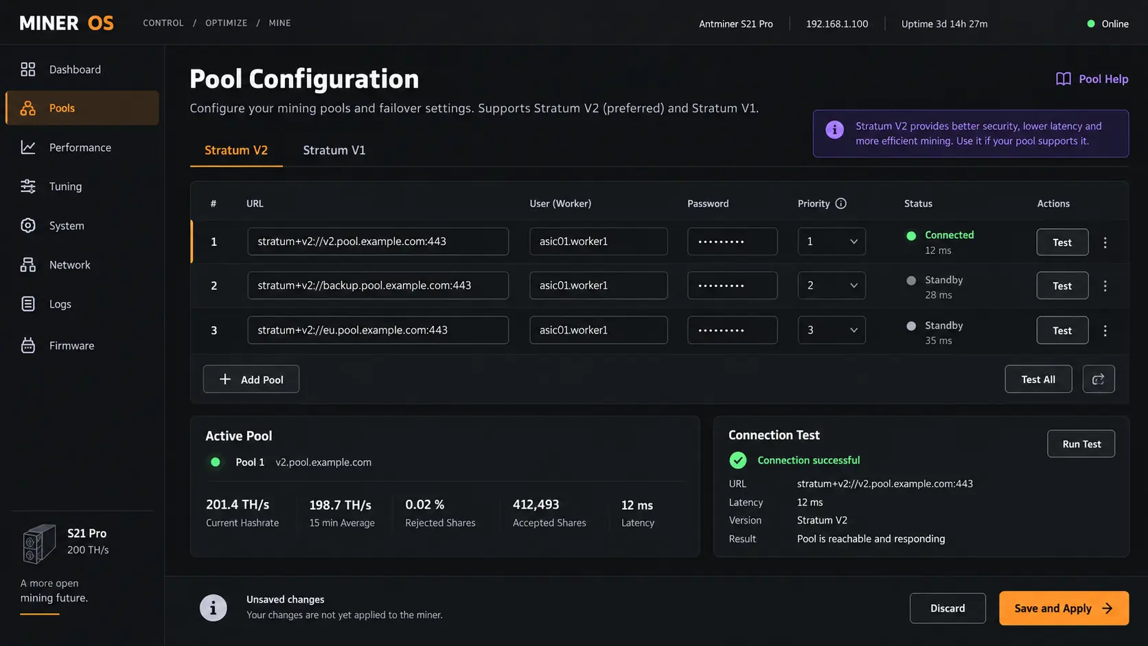Open more actions for pool 3
The height and width of the screenshot is (646, 1148).
[1105, 330]
